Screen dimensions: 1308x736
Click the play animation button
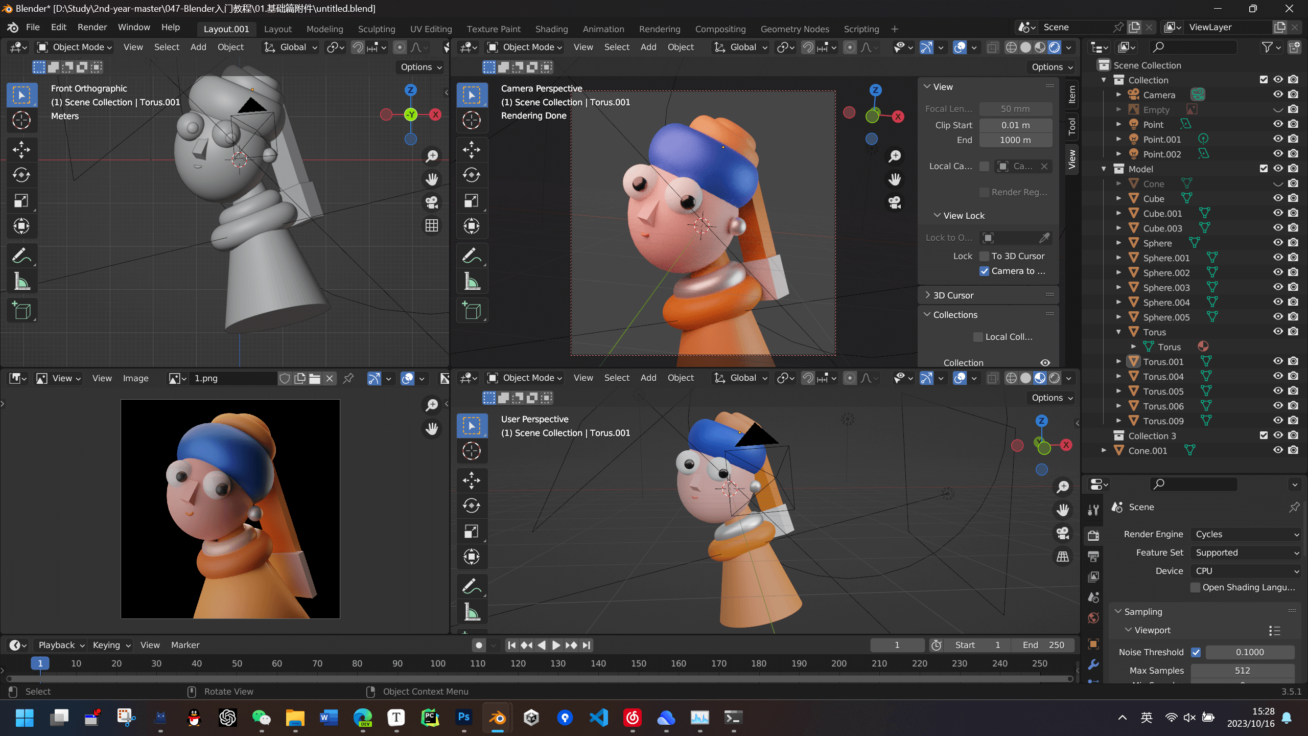click(x=556, y=645)
